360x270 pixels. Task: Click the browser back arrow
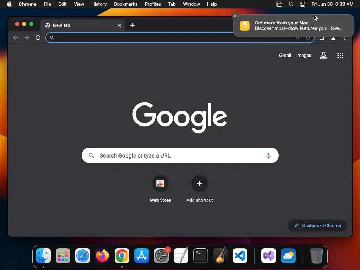pyautogui.click(x=15, y=38)
